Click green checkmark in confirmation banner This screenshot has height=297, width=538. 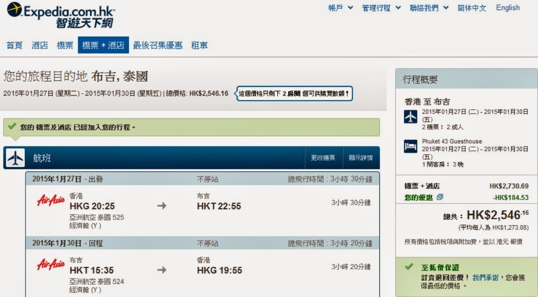12,126
